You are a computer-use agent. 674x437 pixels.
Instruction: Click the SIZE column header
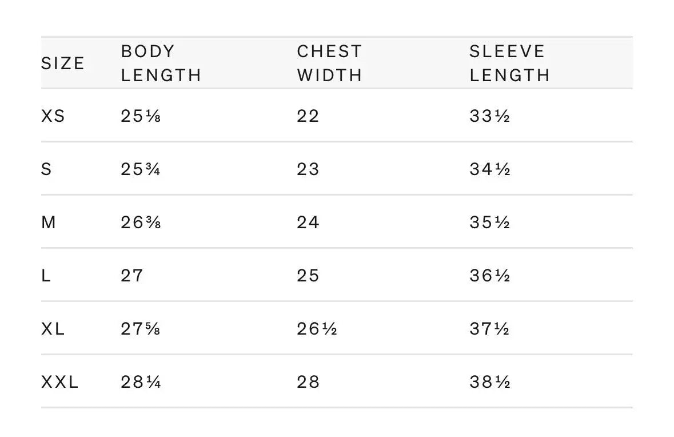(63, 63)
